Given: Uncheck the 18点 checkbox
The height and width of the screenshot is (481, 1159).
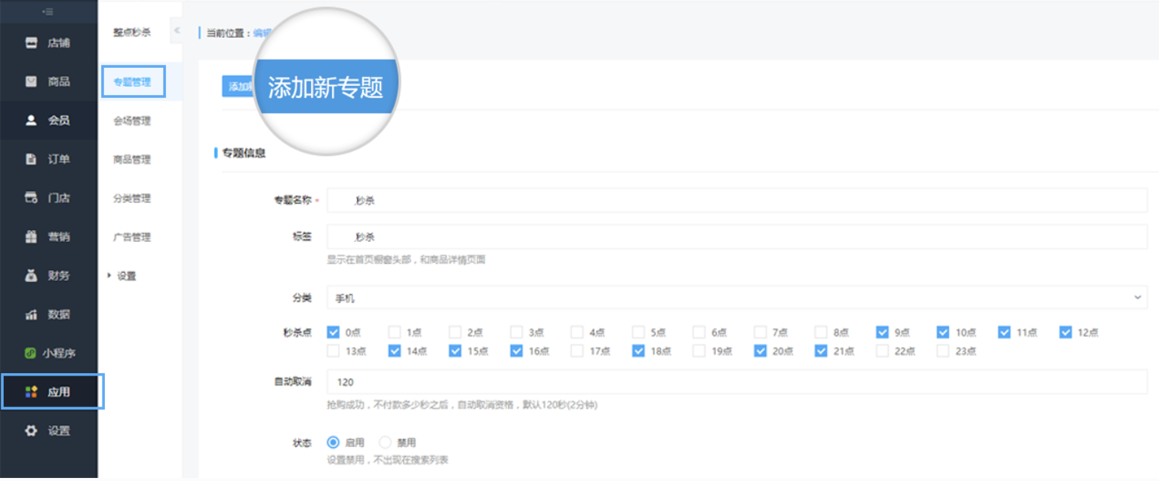Looking at the screenshot, I should tap(638, 351).
